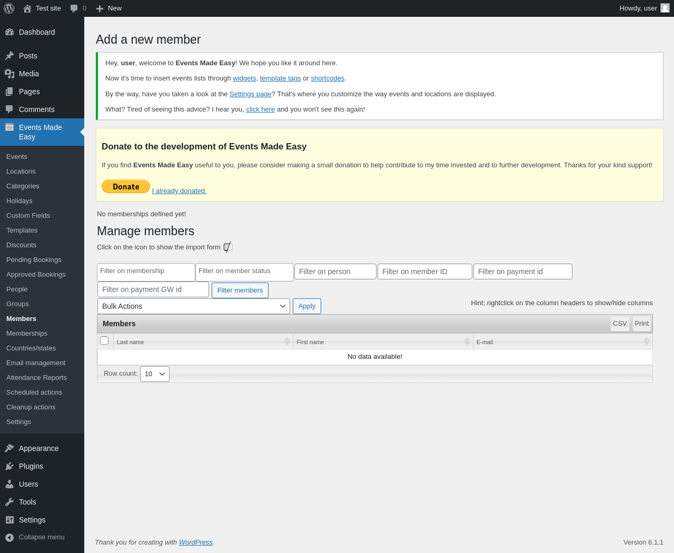Click the Posts pin icon
Viewport: 674px width, 553px height.
9,56
